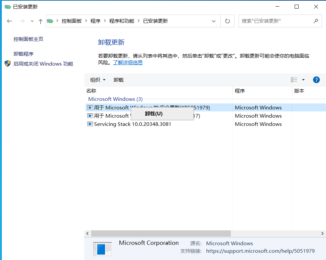Viewport: 326px width, 260px height.
Task: Navigate to 程序和功能 breadcrumb
Action: [122, 21]
